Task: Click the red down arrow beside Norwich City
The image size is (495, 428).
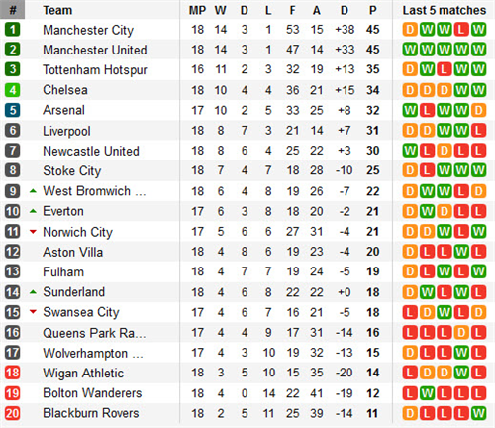Action: [33, 232]
